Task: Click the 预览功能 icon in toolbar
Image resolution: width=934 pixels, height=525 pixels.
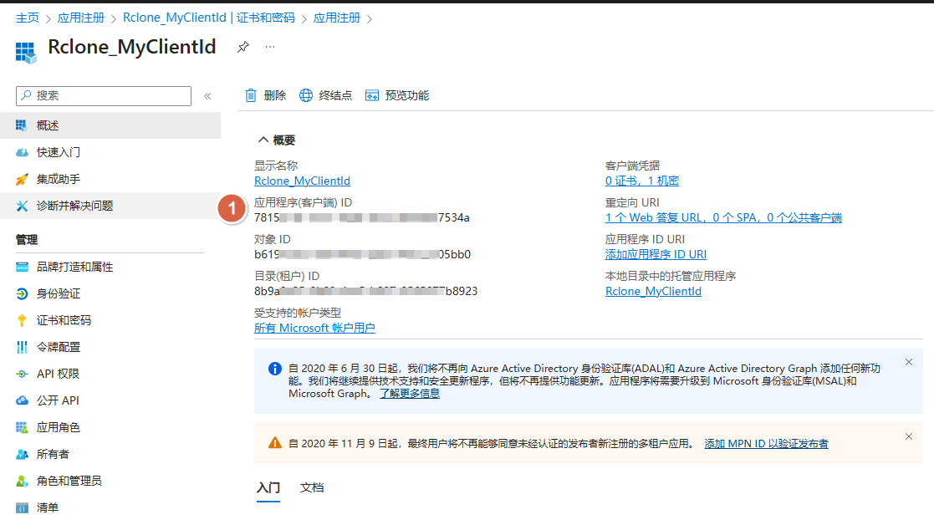Action: pyautogui.click(x=372, y=95)
